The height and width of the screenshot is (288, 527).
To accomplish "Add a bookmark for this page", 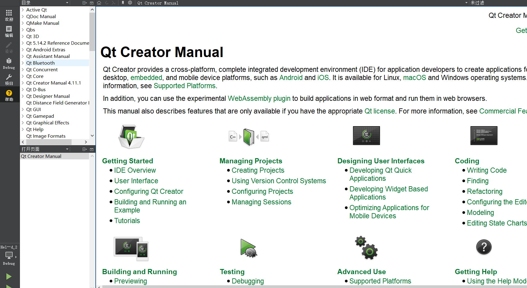I will pos(123,3).
